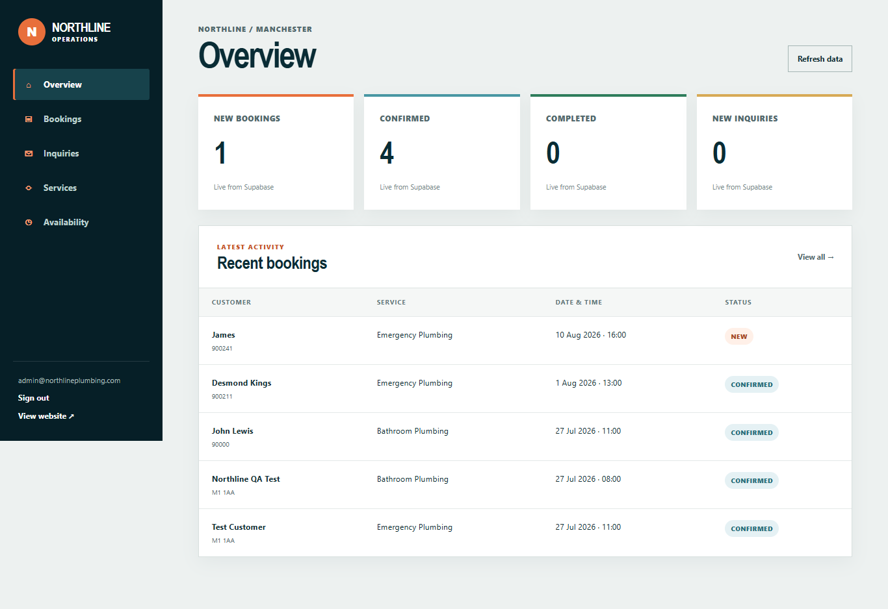Select customer Test Customer
This screenshot has height=609, width=888.
click(x=239, y=527)
